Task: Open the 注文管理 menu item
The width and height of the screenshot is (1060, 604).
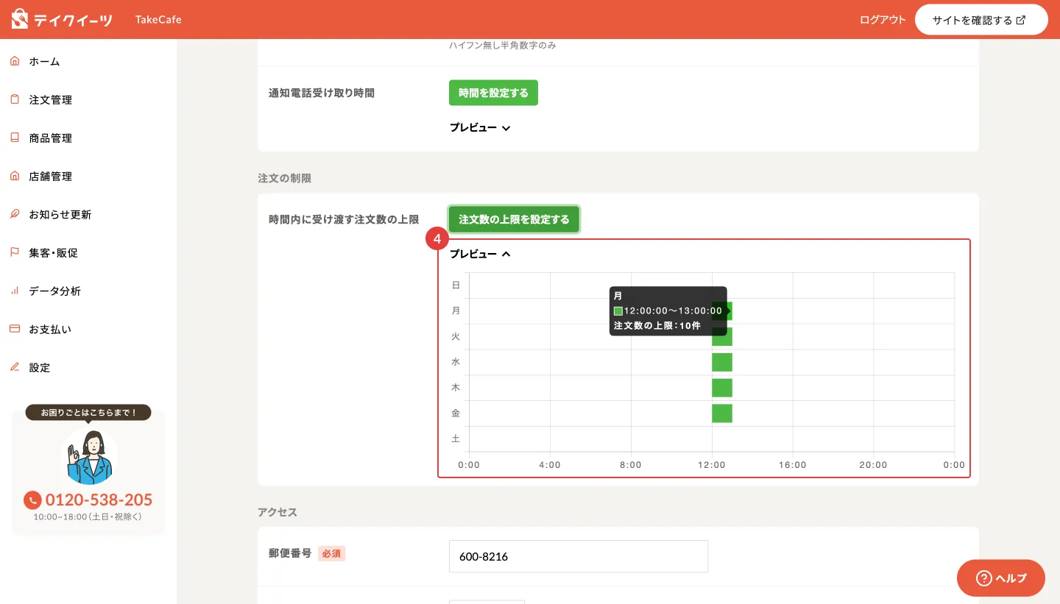Action: coord(51,100)
